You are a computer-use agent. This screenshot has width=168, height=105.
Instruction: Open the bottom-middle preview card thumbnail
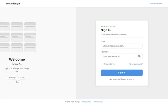click(x=17, y=48)
